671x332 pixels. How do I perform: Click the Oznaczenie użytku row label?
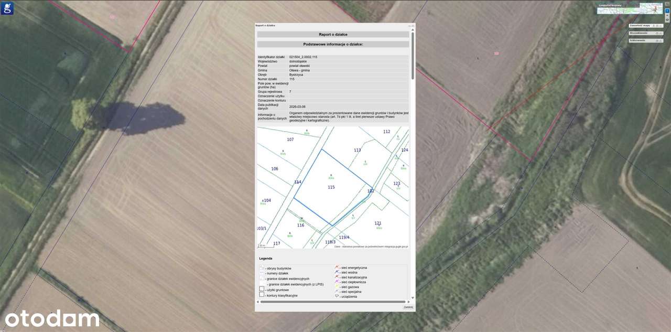pyautogui.click(x=271, y=96)
